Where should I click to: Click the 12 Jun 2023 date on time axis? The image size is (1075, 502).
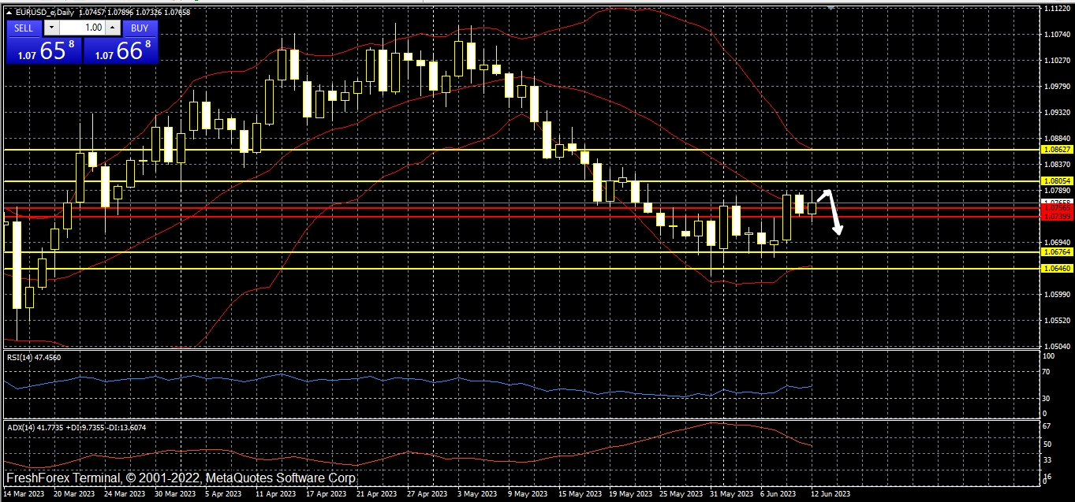[x=831, y=494]
